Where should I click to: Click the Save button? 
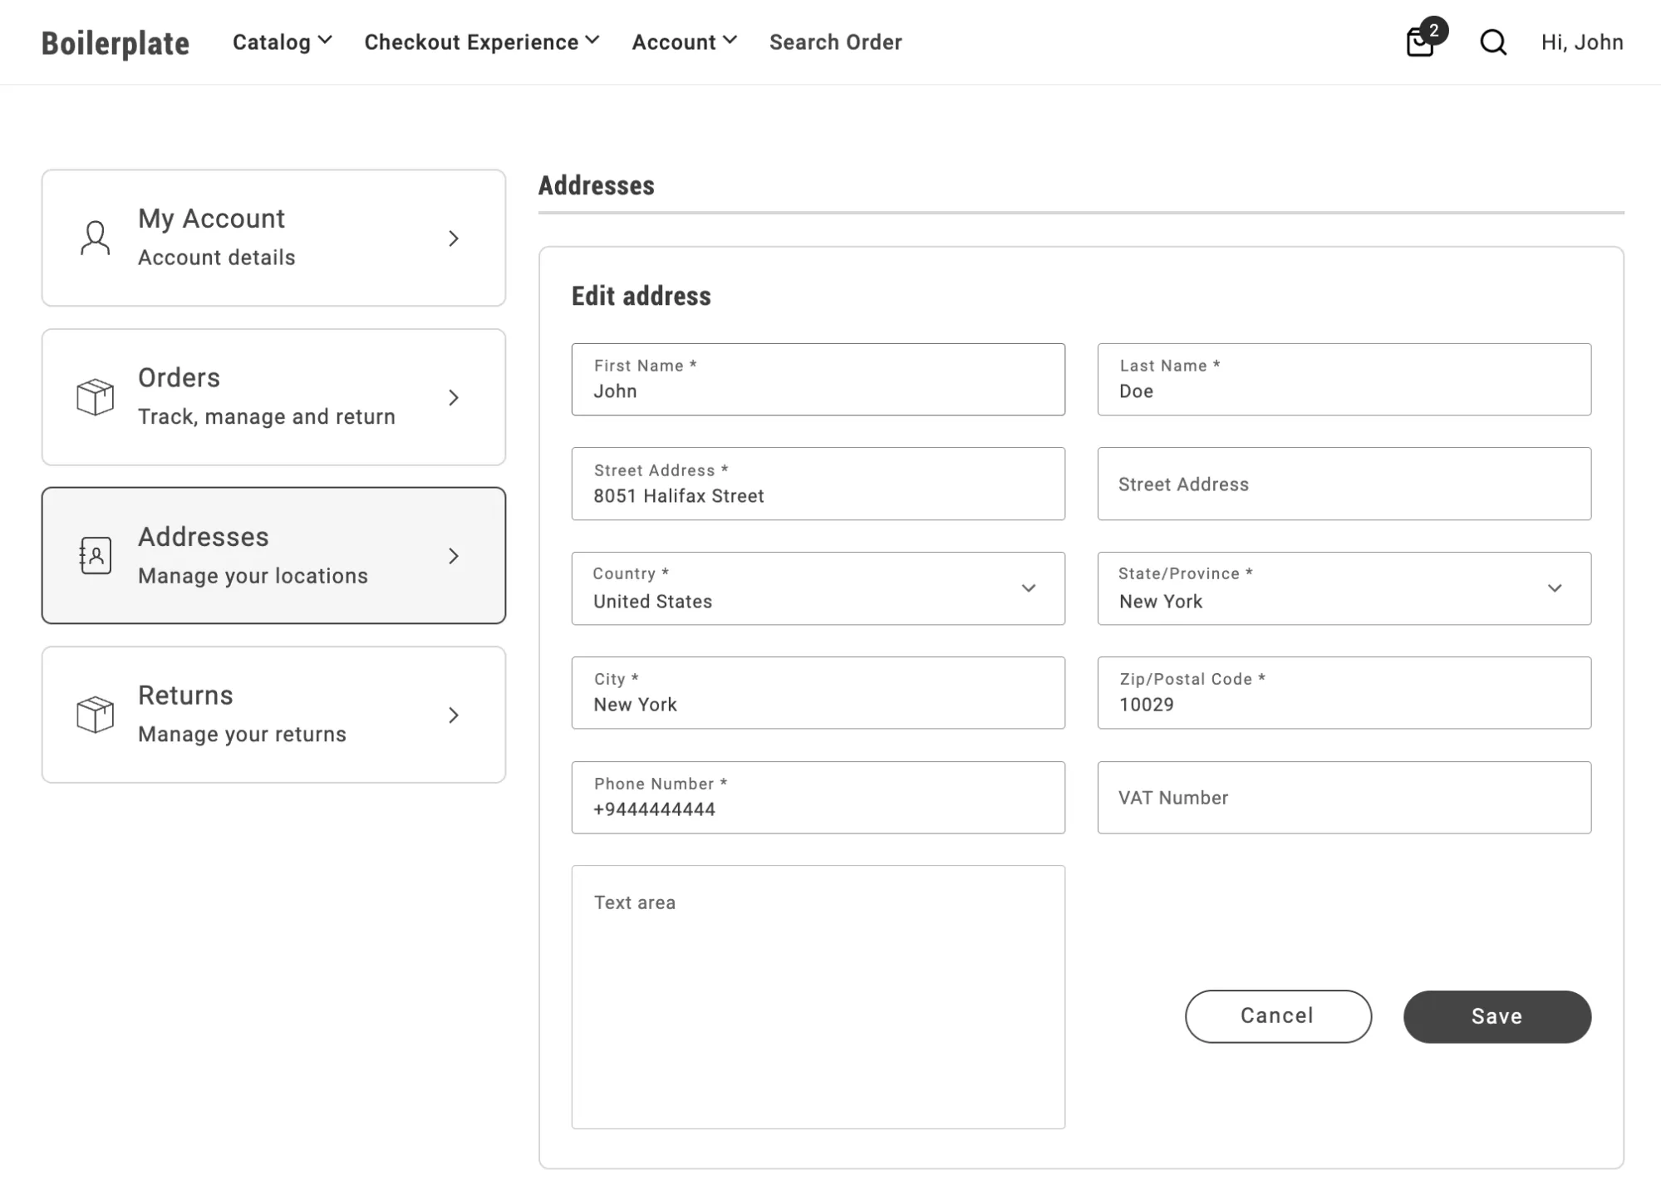click(1496, 1015)
